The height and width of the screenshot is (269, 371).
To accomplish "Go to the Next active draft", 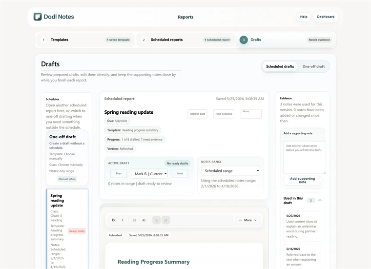I will [x=180, y=173].
